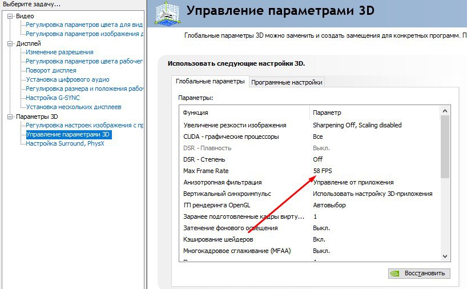The height and width of the screenshot is (289, 467).
Task: Collapse the Параметры 3D tree node
Action: [10, 117]
